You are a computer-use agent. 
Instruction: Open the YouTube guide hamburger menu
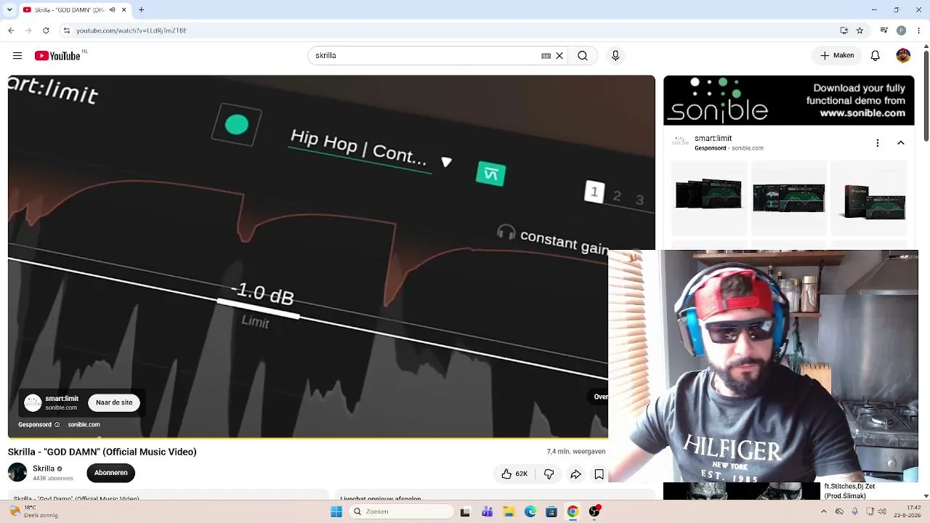click(17, 56)
